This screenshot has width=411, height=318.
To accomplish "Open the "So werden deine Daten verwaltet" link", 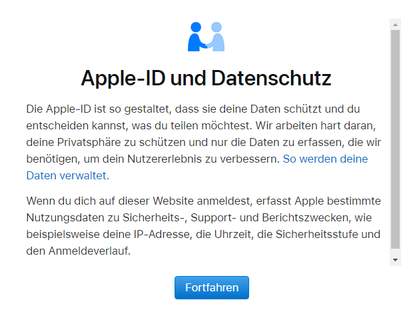I will (325, 159).
